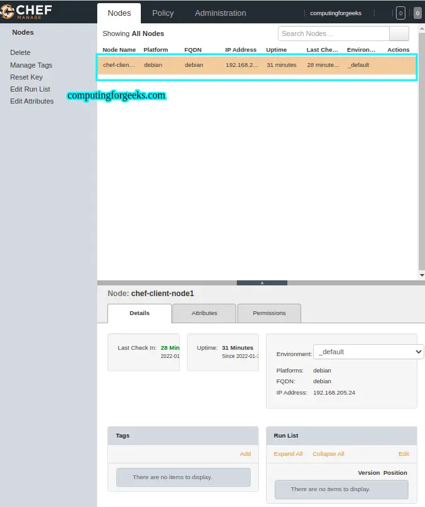Click Edit in the Run List panel
Viewport: 425px width, 507px height.
pos(404,454)
